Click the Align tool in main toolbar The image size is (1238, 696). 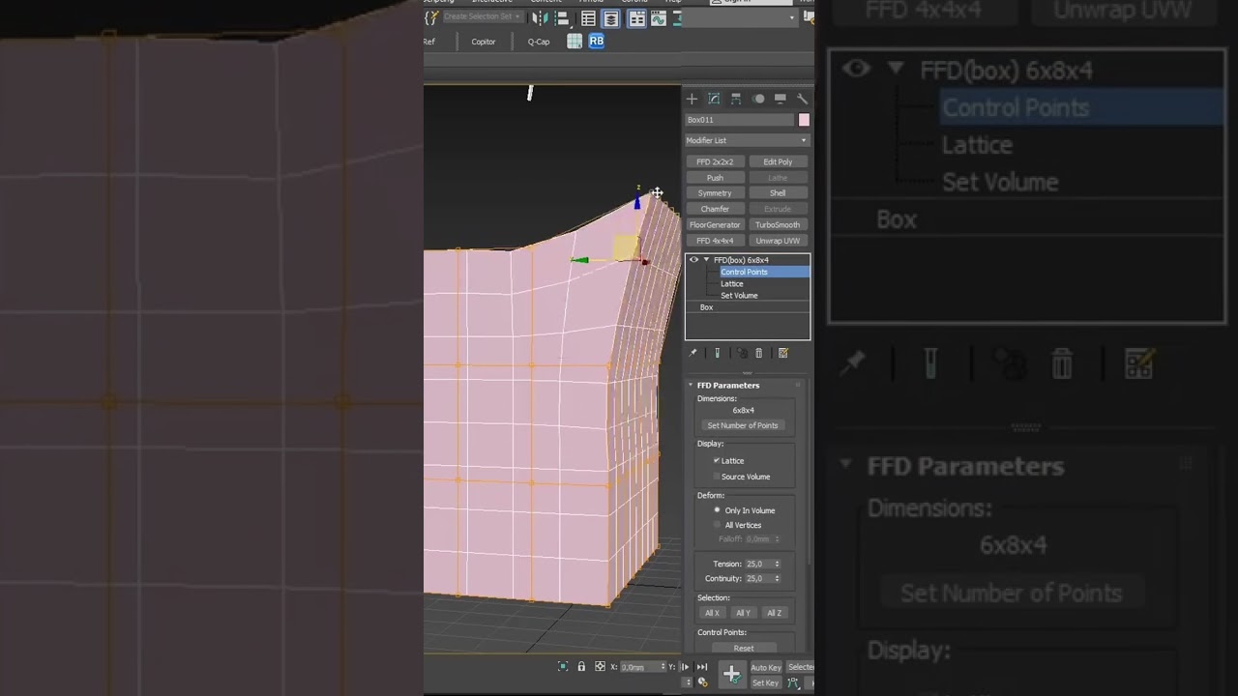(x=561, y=18)
